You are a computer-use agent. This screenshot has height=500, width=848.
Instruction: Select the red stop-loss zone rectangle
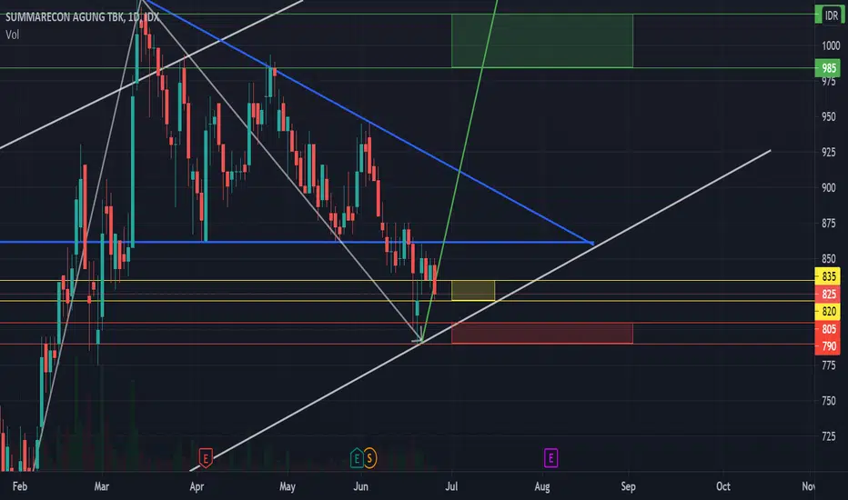click(542, 334)
